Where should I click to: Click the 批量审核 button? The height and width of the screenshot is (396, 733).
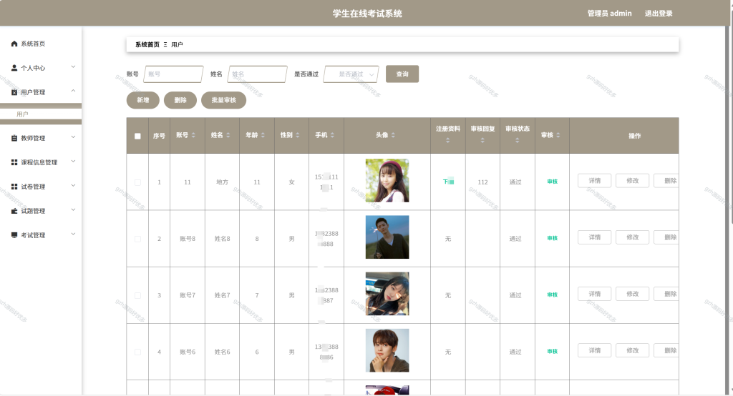click(223, 100)
